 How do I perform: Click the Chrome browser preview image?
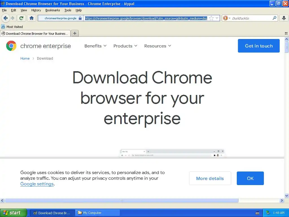point(172,153)
